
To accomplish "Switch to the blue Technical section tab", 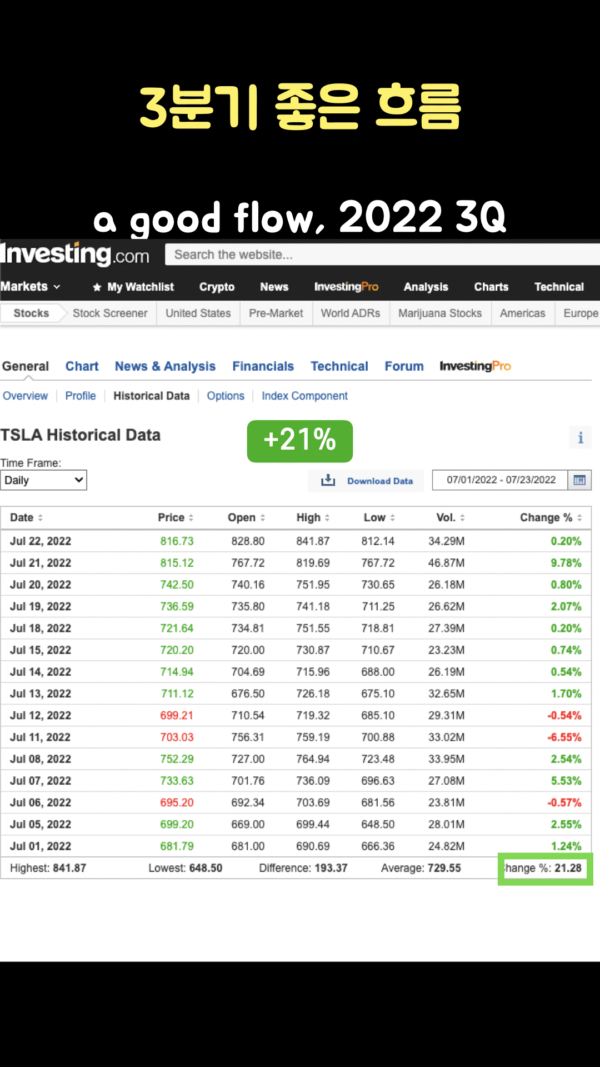I will pos(339,366).
